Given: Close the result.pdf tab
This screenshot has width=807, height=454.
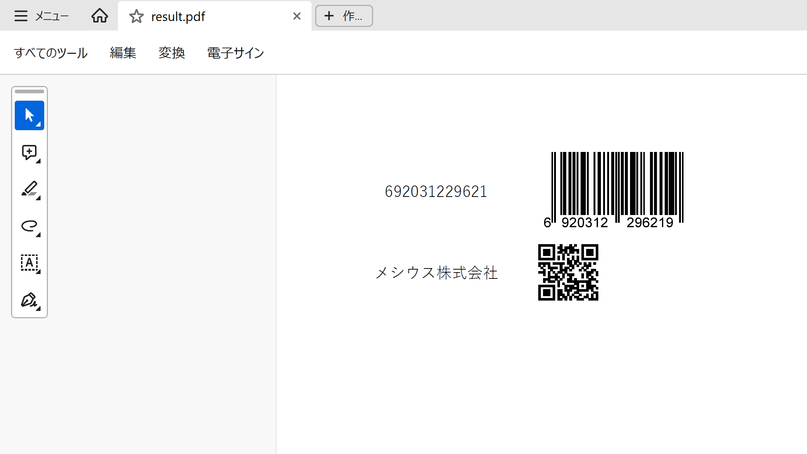Looking at the screenshot, I should [297, 16].
